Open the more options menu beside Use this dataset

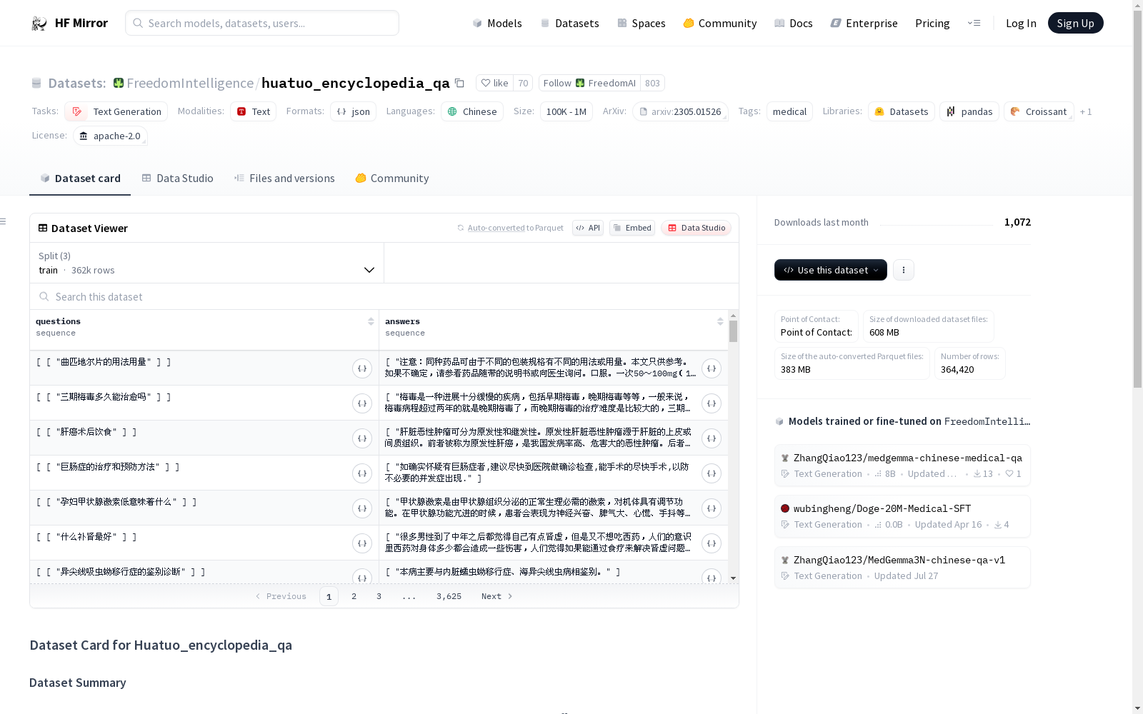(904, 270)
